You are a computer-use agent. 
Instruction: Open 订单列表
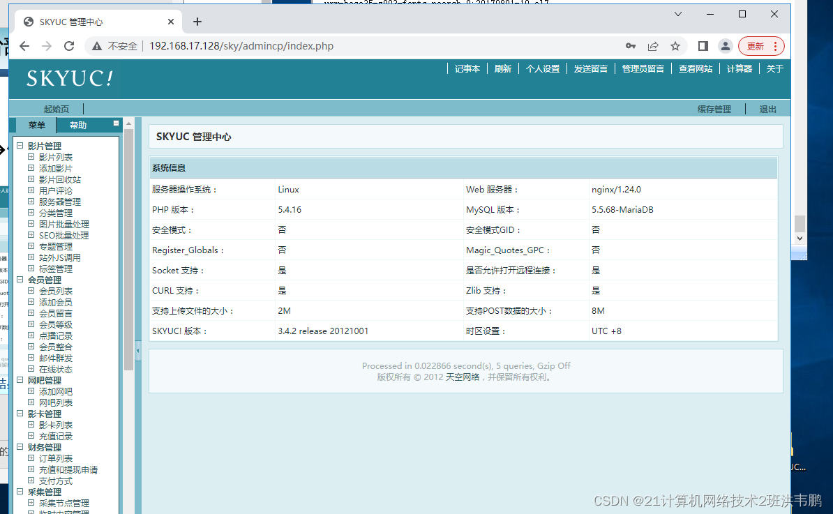coord(56,458)
